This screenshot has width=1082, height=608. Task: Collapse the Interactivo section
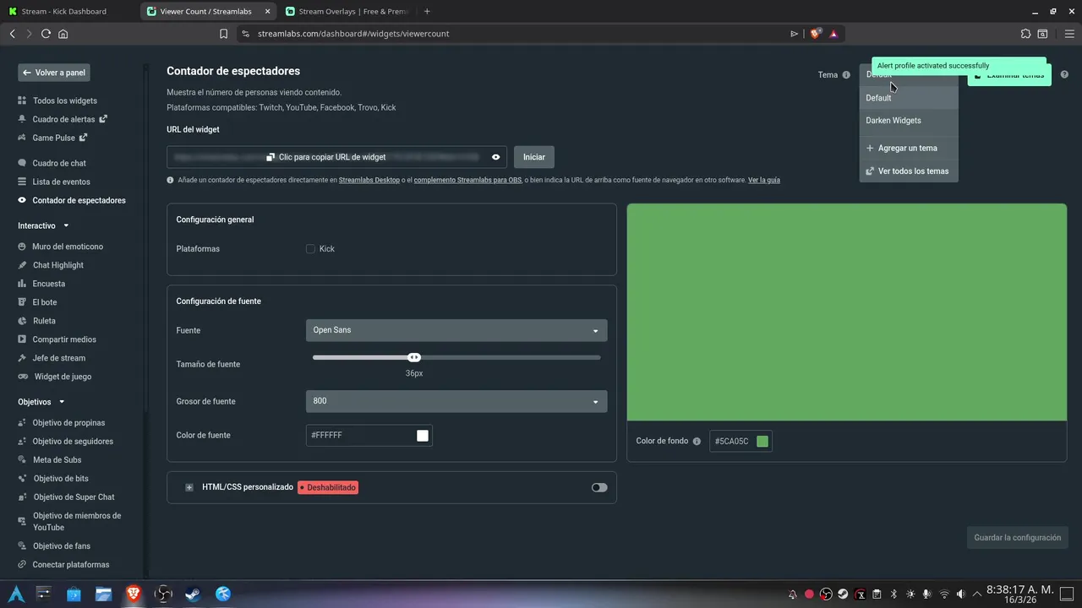[66, 226]
